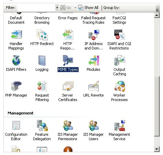Click inside the Filter text field
163x155 pixels.
click(36, 8)
